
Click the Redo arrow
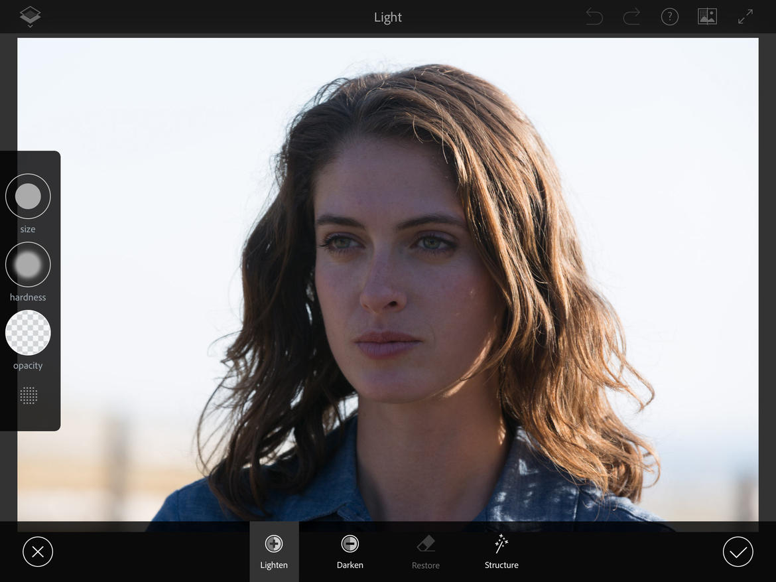click(631, 16)
